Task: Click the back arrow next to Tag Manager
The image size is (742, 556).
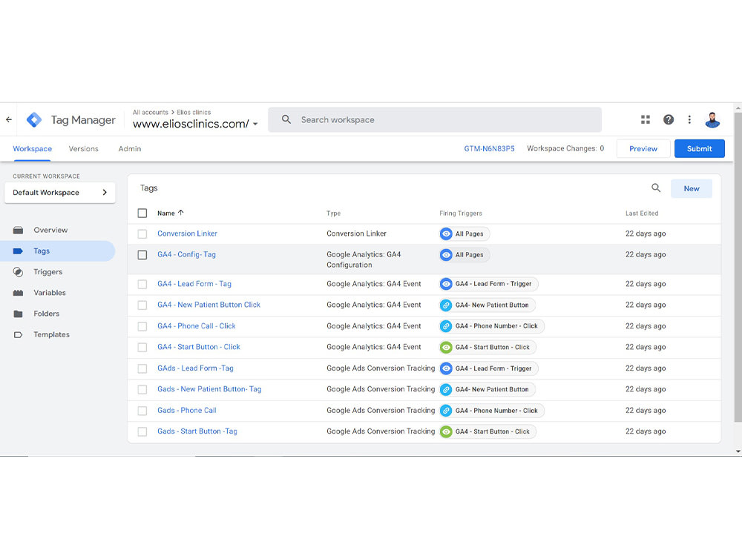Action: (9, 119)
